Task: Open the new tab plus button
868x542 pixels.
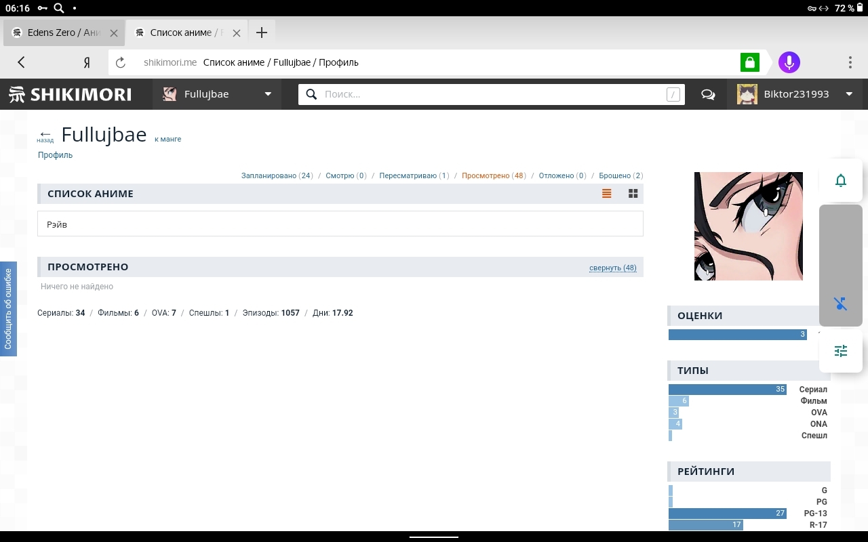Action: (x=262, y=33)
